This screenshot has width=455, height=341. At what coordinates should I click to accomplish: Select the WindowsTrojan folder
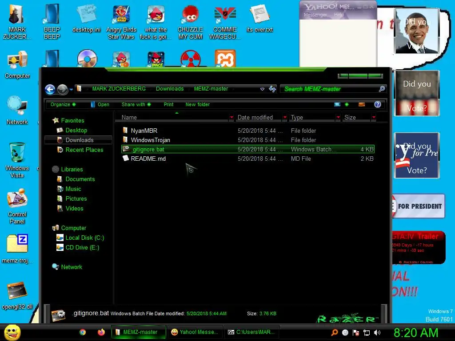248,140
